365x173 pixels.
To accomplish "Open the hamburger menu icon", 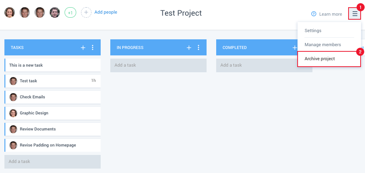I will (355, 14).
